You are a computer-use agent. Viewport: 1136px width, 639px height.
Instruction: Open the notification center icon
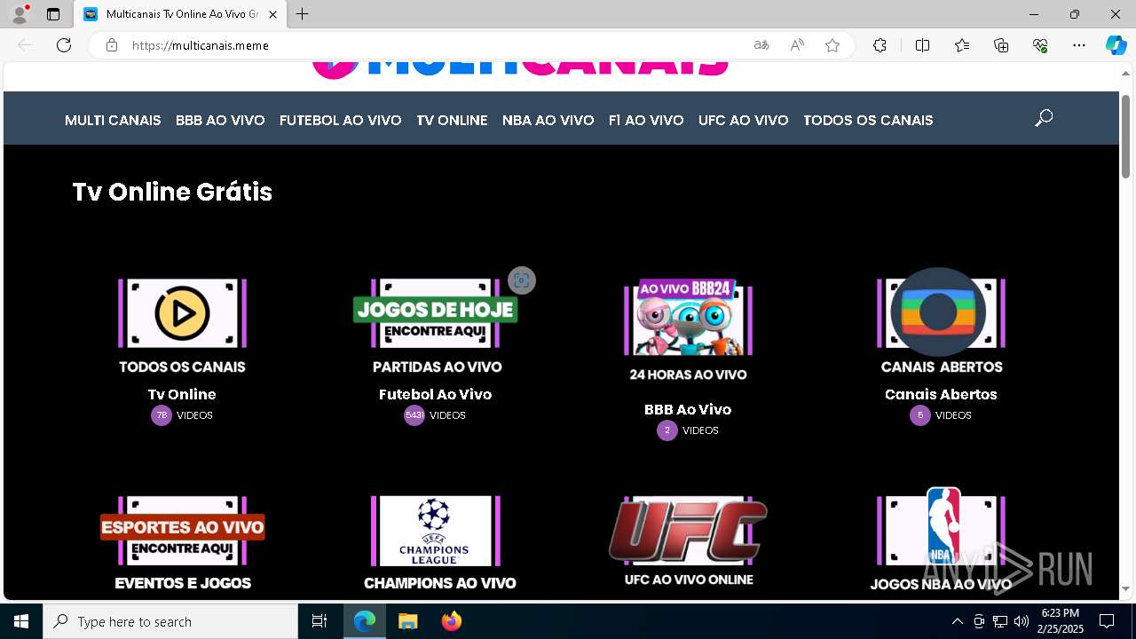[1107, 621]
